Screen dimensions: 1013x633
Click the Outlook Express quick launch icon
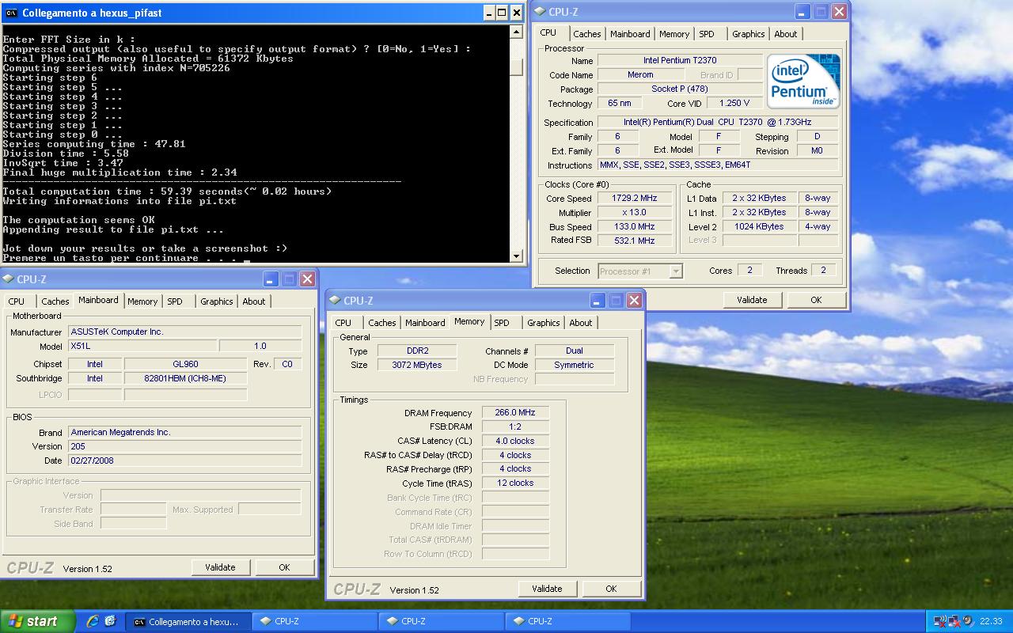point(110,621)
